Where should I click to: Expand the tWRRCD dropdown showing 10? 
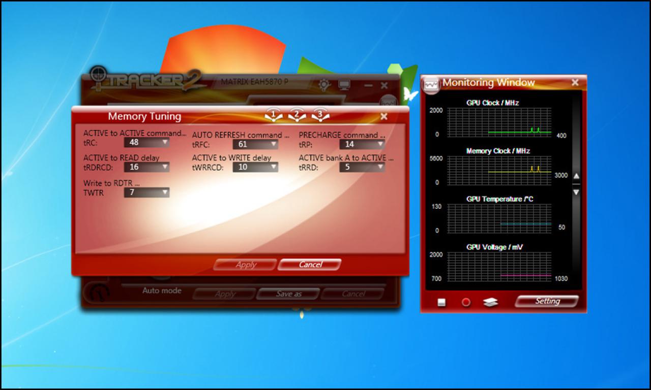click(255, 167)
